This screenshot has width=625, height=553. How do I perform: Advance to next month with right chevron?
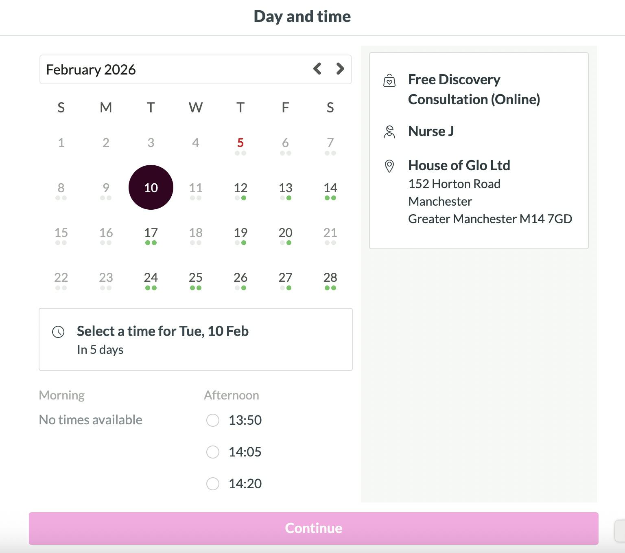340,69
